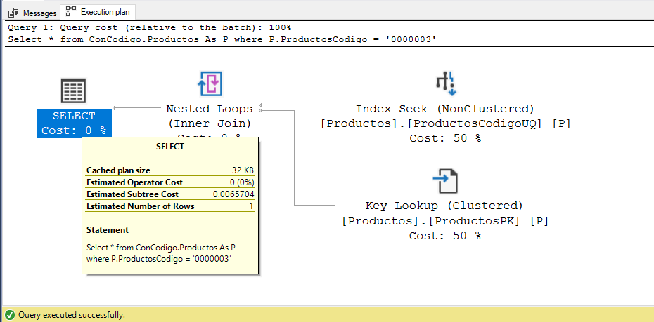Select the highlighted SELECT Cost: 0 % label
This screenshot has height=322, width=654.
(x=75, y=123)
